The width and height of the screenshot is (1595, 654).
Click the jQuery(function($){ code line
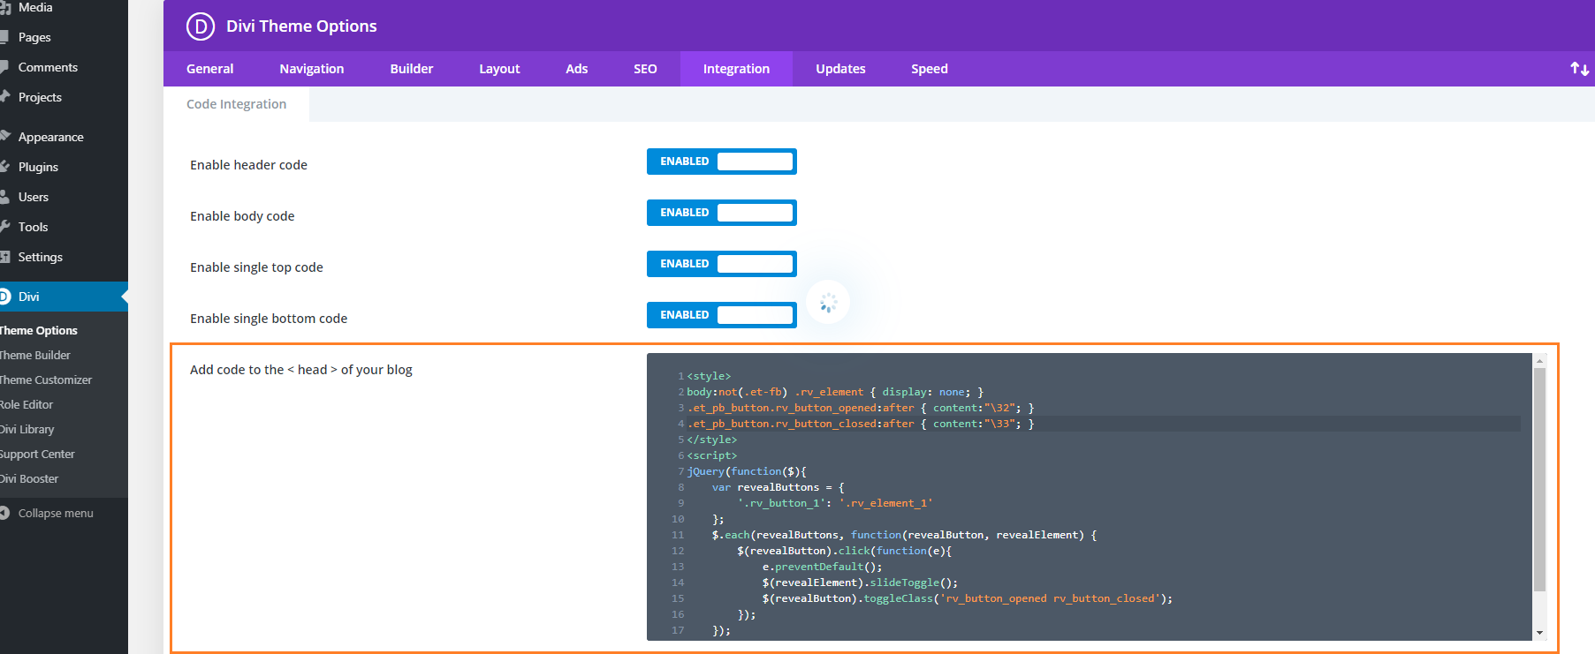pyautogui.click(x=747, y=471)
